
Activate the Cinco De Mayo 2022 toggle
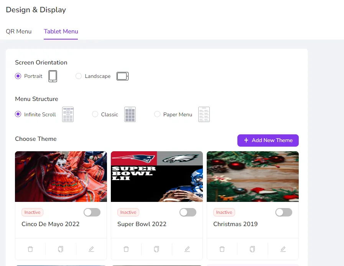92,212
